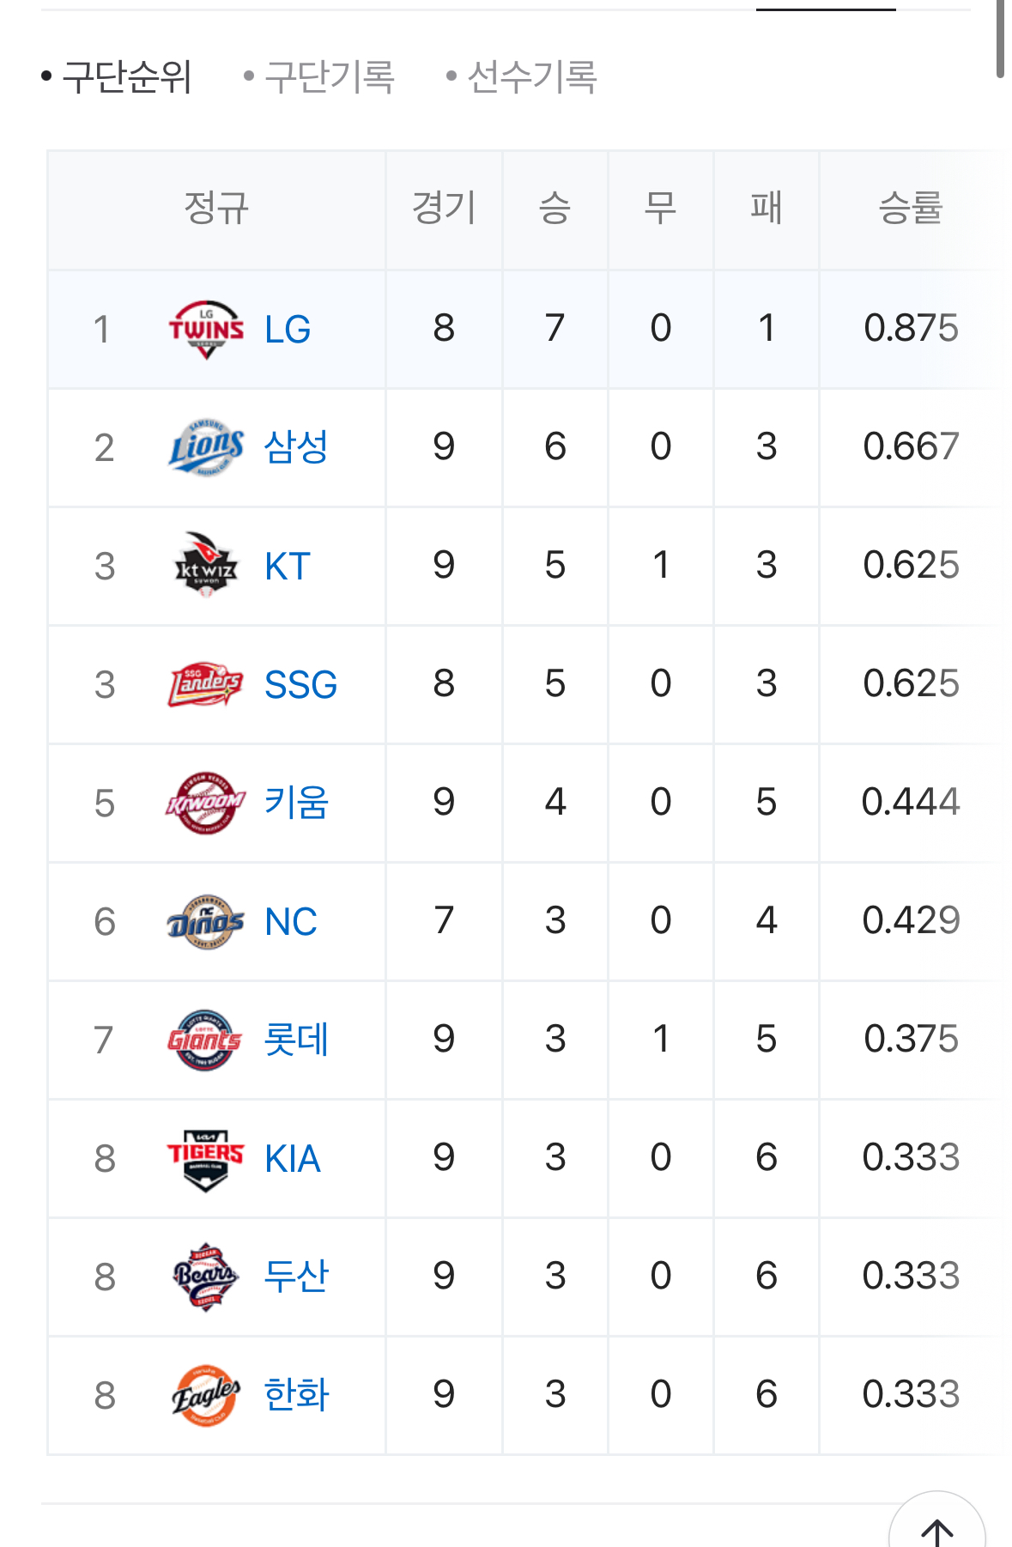1012x1547 pixels.
Task: Click the SSG Landers team logo
Action: pyautogui.click(x=206, y=684)
